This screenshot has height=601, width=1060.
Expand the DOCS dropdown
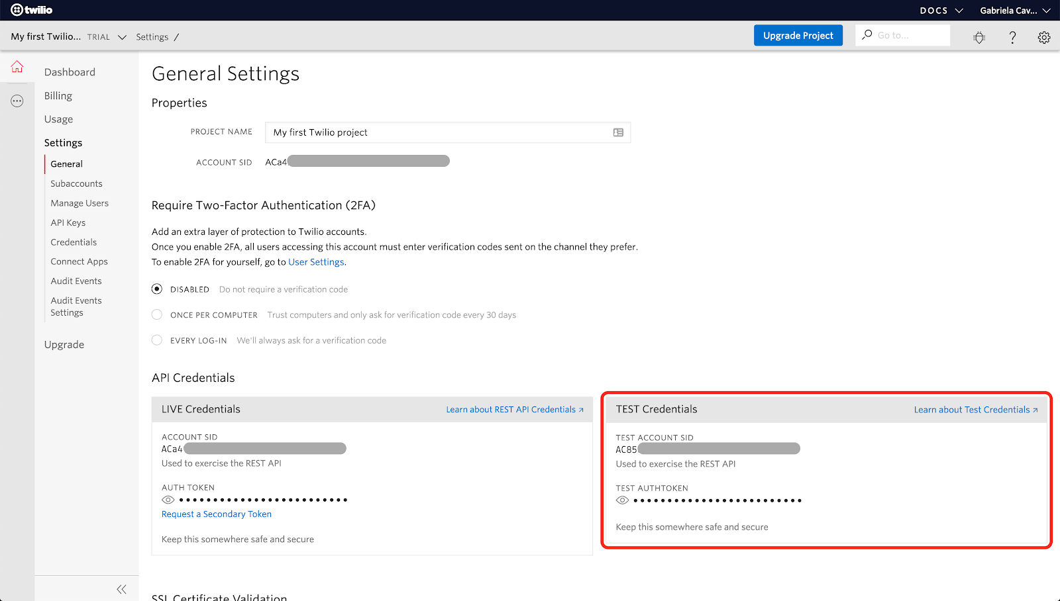click(941, 11)
